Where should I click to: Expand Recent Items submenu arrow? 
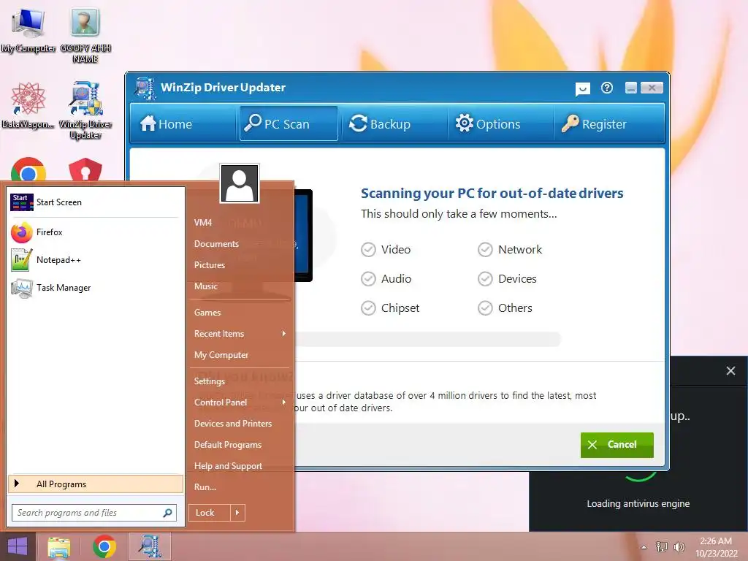click(x=284, y=333)
